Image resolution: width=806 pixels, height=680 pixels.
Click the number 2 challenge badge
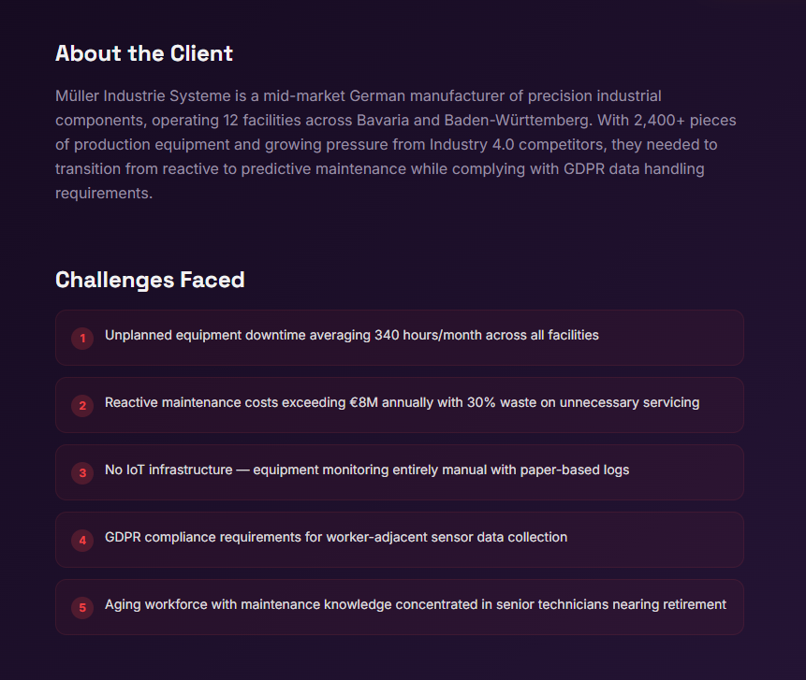pyautogui.click(x=82, y=406)
